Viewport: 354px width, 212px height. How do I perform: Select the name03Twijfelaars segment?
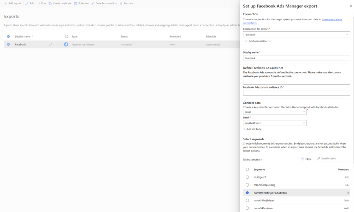click(x=247, y=200)
